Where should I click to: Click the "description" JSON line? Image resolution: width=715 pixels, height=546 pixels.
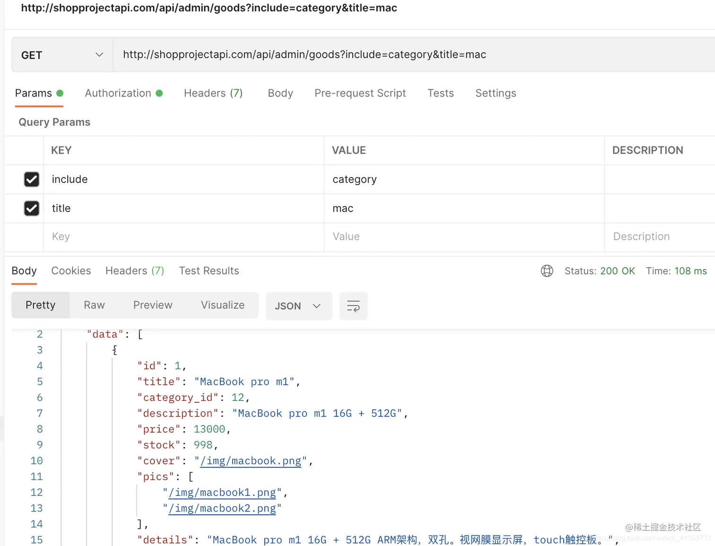click(x=272, y=413)
